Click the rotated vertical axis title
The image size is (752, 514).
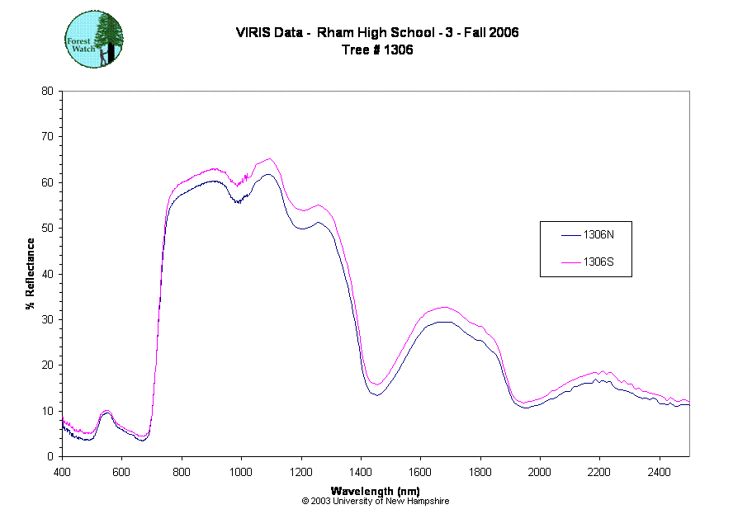click(31, 274)
